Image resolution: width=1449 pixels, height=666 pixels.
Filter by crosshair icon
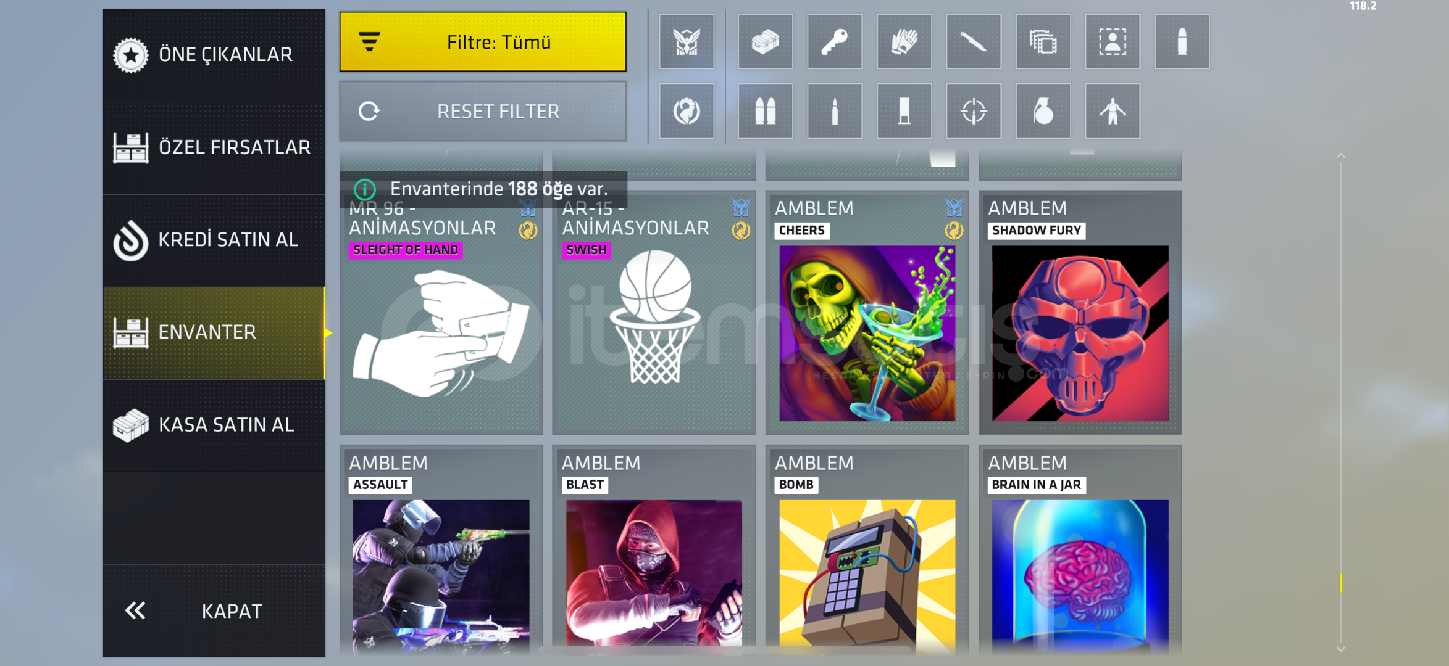[974, 112]
